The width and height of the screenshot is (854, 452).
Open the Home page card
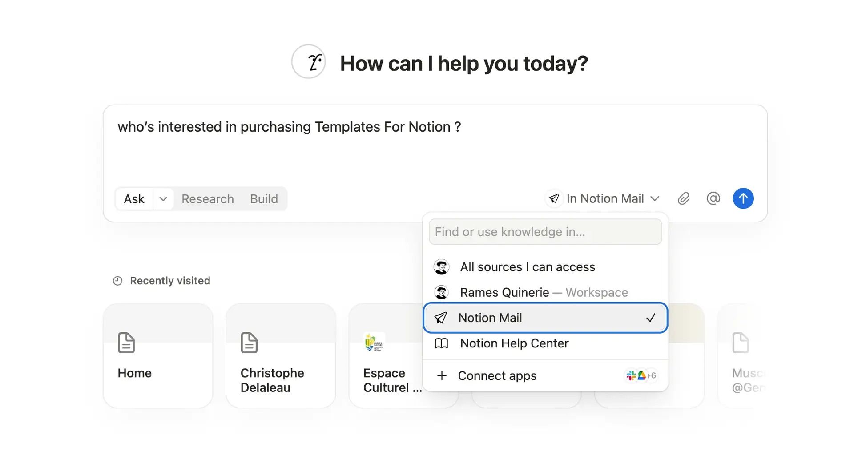[158, 355]
